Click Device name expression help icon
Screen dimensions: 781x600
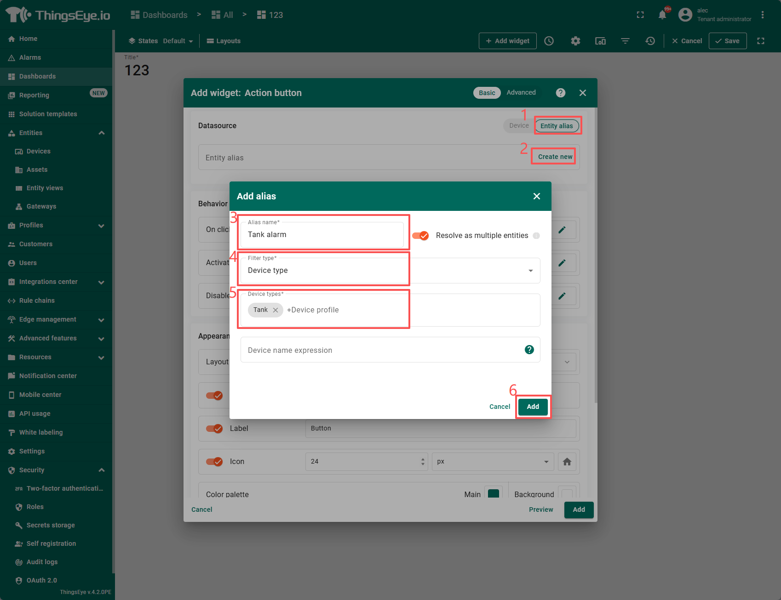tap(529, 350)
